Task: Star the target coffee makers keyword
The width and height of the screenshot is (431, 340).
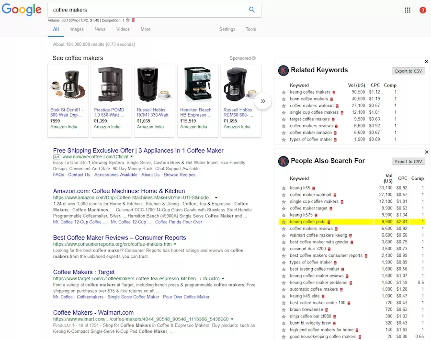Action: (x=284, y=120)
